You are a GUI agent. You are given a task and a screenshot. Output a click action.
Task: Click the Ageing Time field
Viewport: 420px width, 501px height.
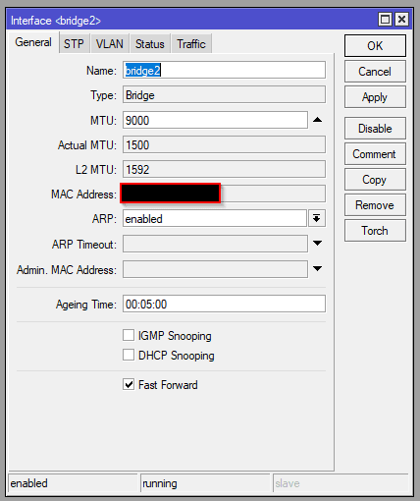pyautogui.click(x=224, y=304)
